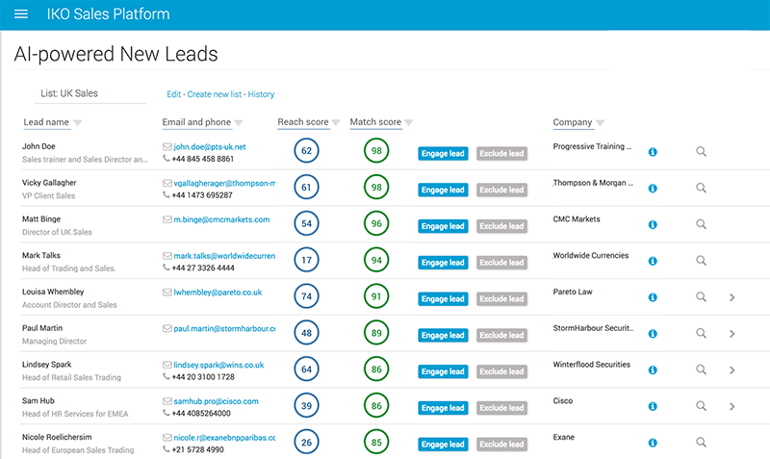
Task: Click the info icon for Pareto Law
Action: click(x=653, y=298)
